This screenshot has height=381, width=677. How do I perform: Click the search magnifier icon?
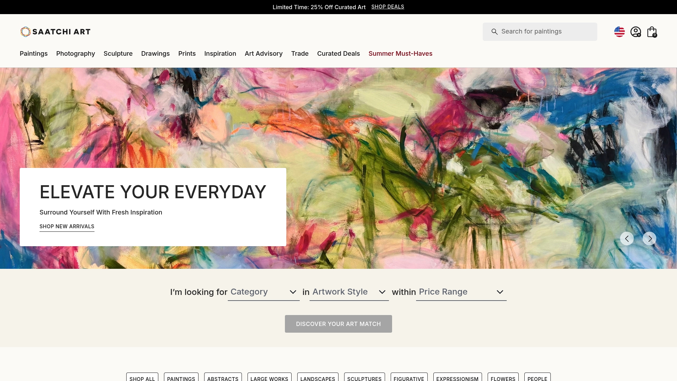click(495, 32)
